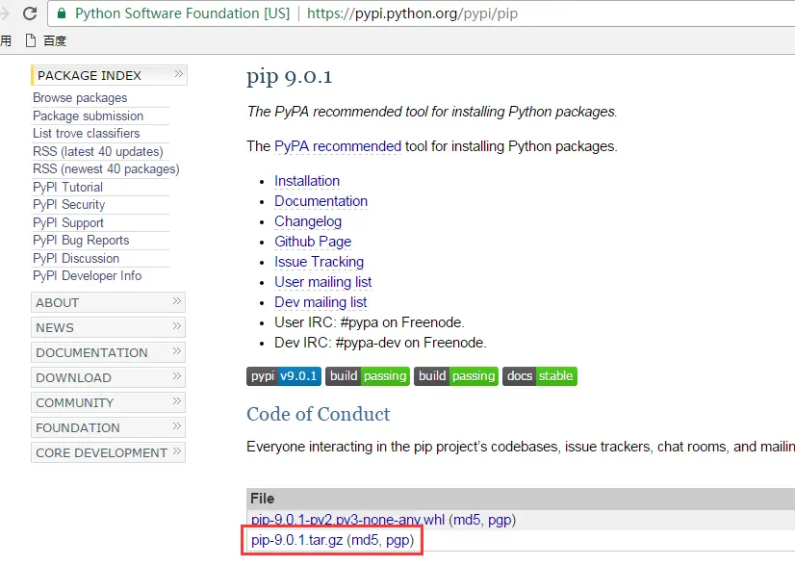Click the second build passing badge
The width and height of the screenshot is (795, 565).
pos(456,376)
